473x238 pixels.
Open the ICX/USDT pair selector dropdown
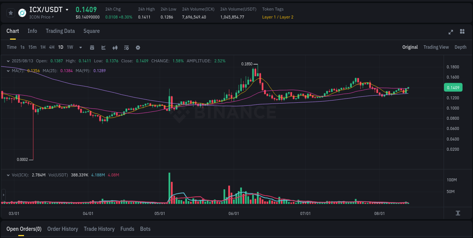point(67,9)
